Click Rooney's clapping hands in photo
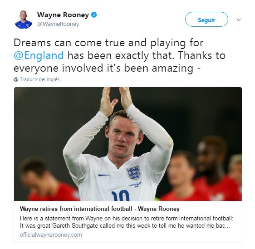 (x=115, y=100)
